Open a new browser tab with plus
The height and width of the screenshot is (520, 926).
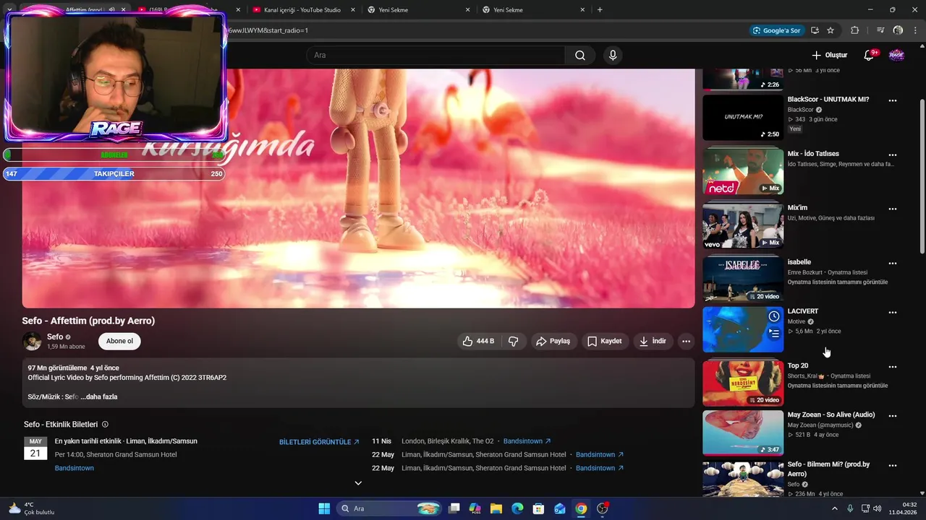[x=600, y=10]
